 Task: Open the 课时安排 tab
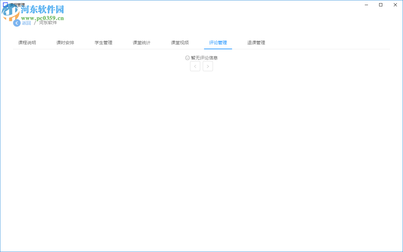pos(65,43)
